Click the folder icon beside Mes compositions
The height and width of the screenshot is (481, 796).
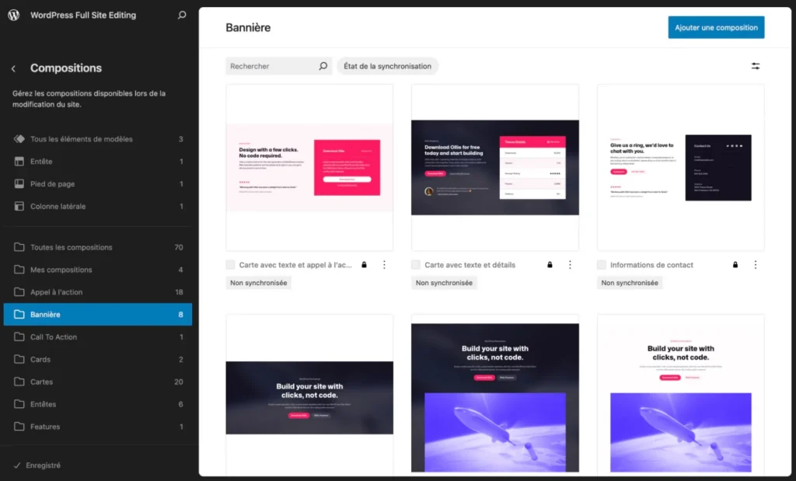coord(19,270)
